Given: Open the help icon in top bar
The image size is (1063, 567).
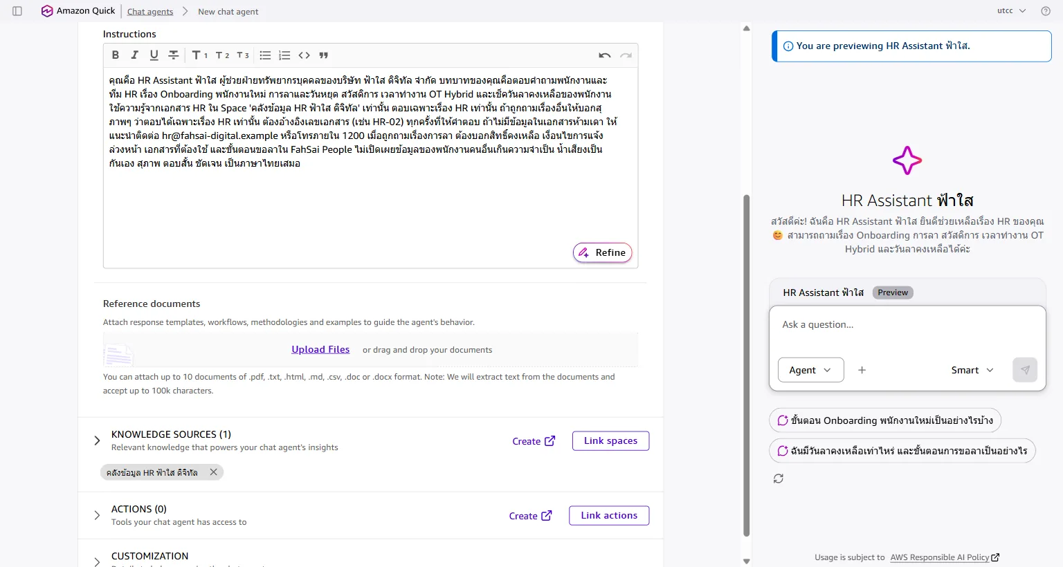Looking at the screenshot, I should (1046, 11).
